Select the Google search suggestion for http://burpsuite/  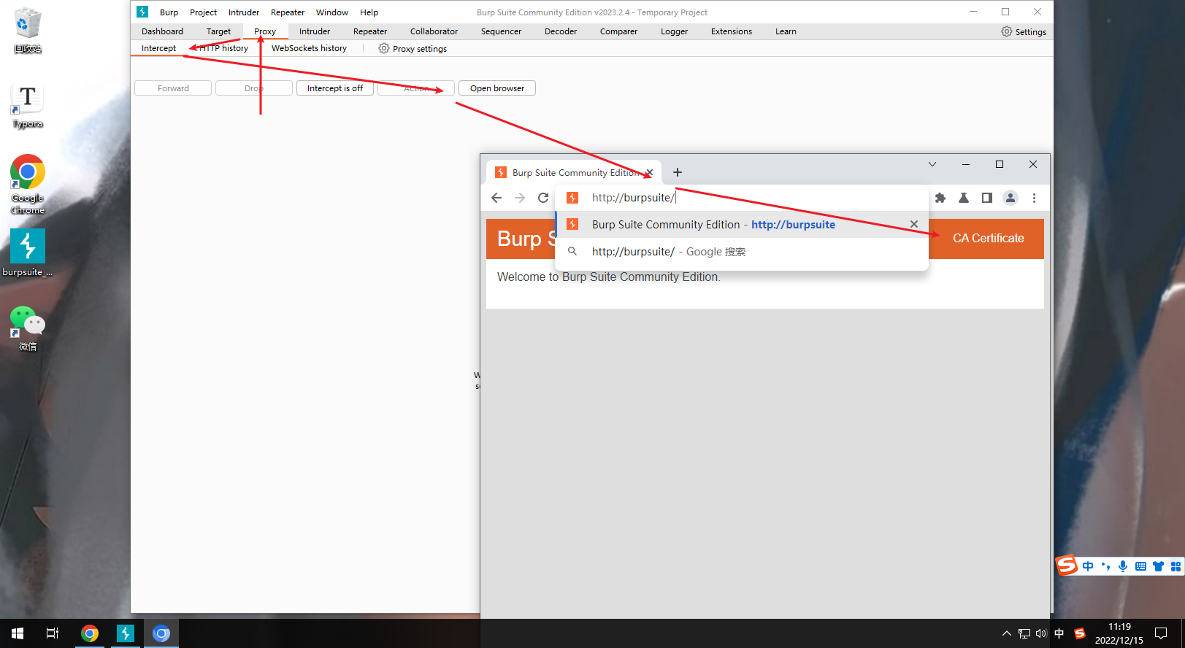coord(741,252)
